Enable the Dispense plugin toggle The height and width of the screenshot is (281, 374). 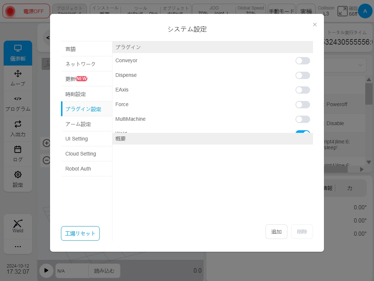303,75
